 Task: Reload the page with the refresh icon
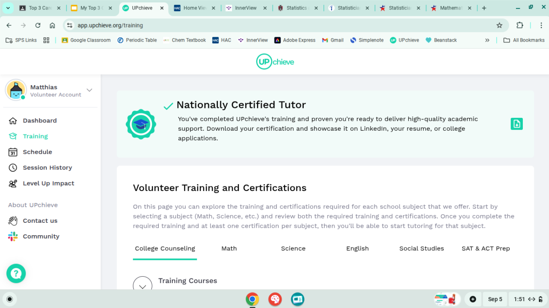click(38, 25)
